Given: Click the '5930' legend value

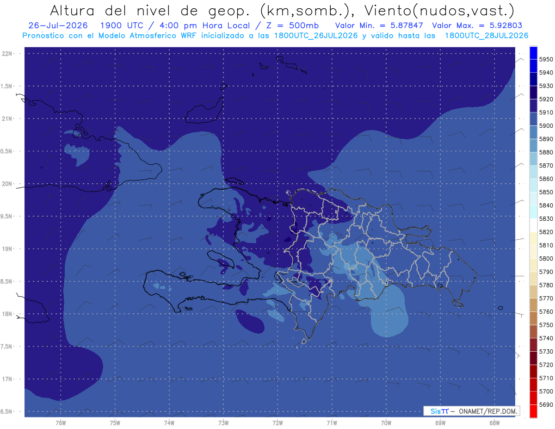Looking at the screenshot, I should click(546, 86).
